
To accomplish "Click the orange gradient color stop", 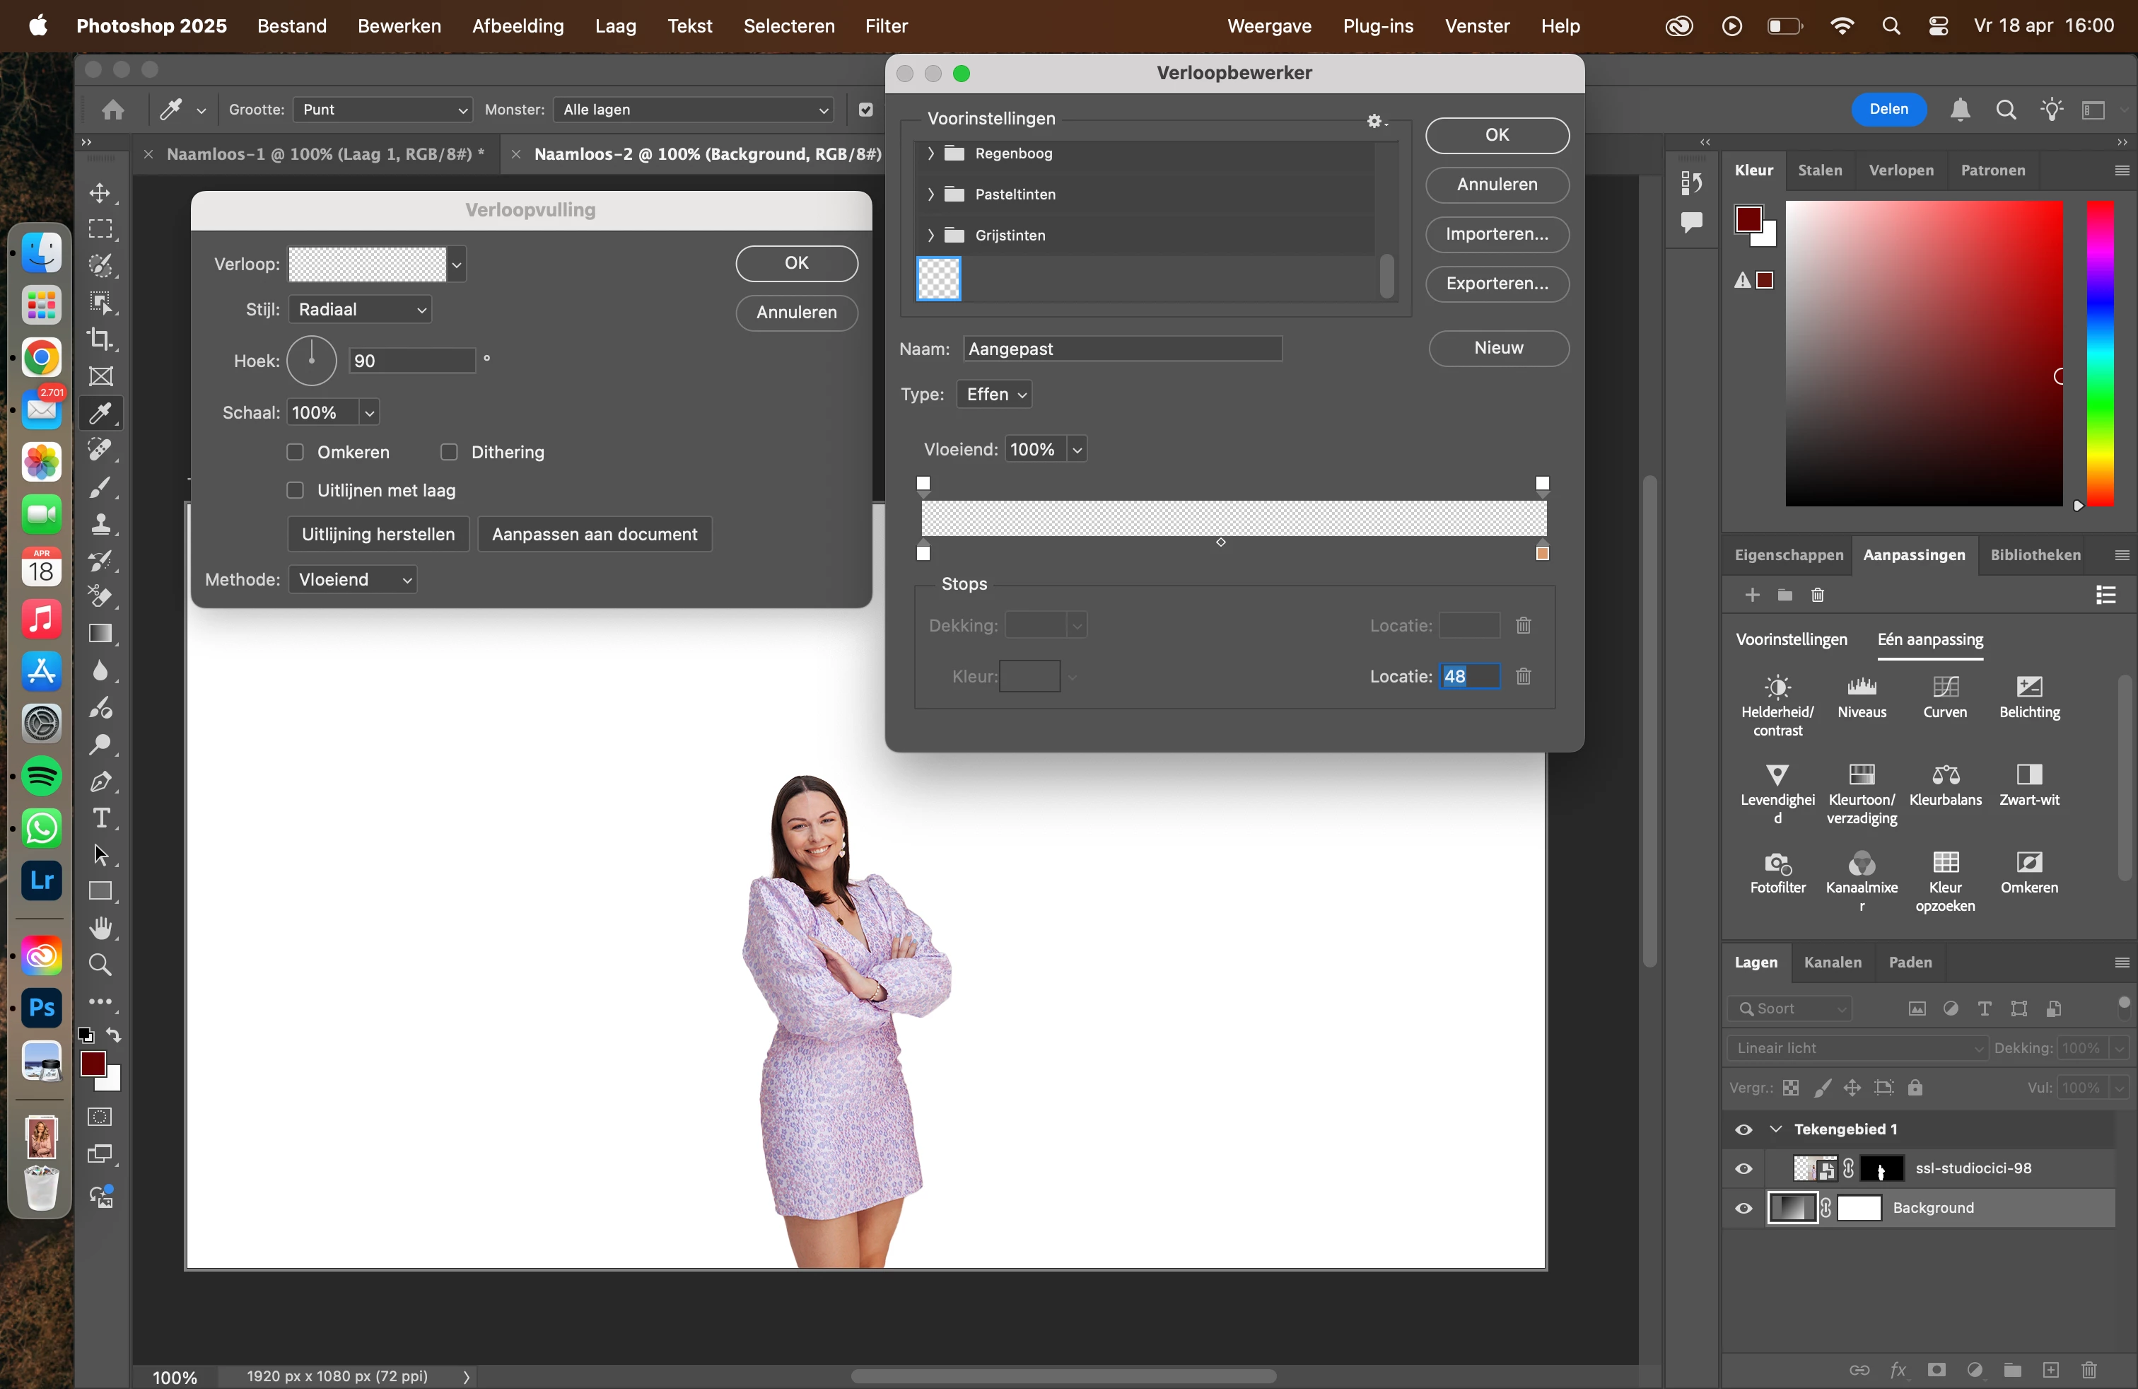I will (x=1543, y=554).
